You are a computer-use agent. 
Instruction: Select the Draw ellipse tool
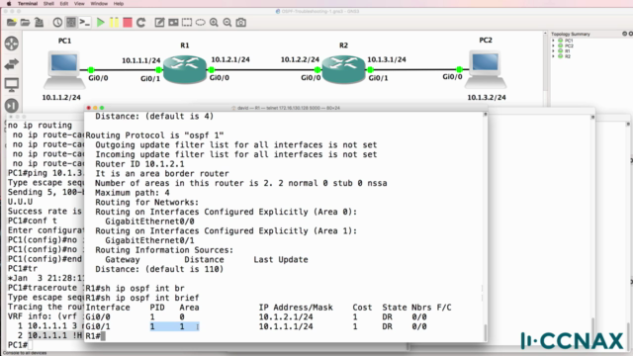click(200, 23)
